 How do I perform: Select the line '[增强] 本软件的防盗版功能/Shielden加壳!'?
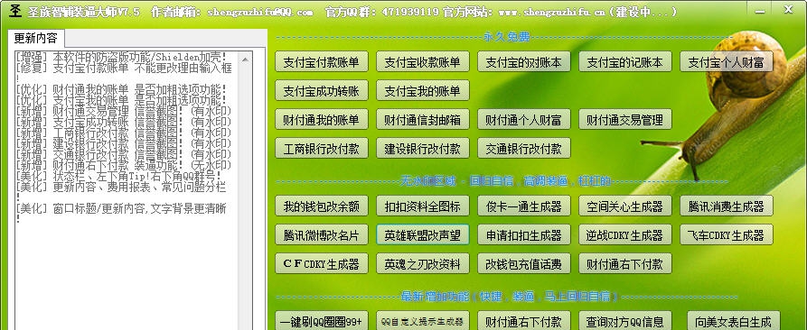point(121,57)
